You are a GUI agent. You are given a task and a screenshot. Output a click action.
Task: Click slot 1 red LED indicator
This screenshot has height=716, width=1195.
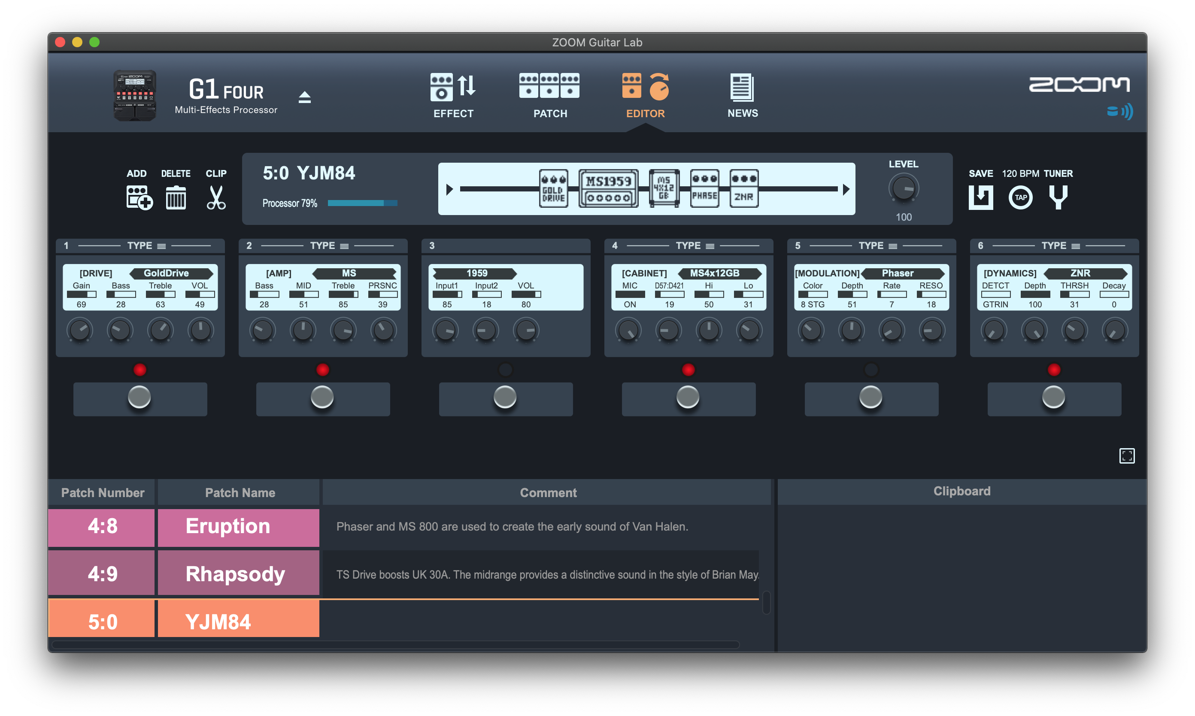click(x=140, y=370)
